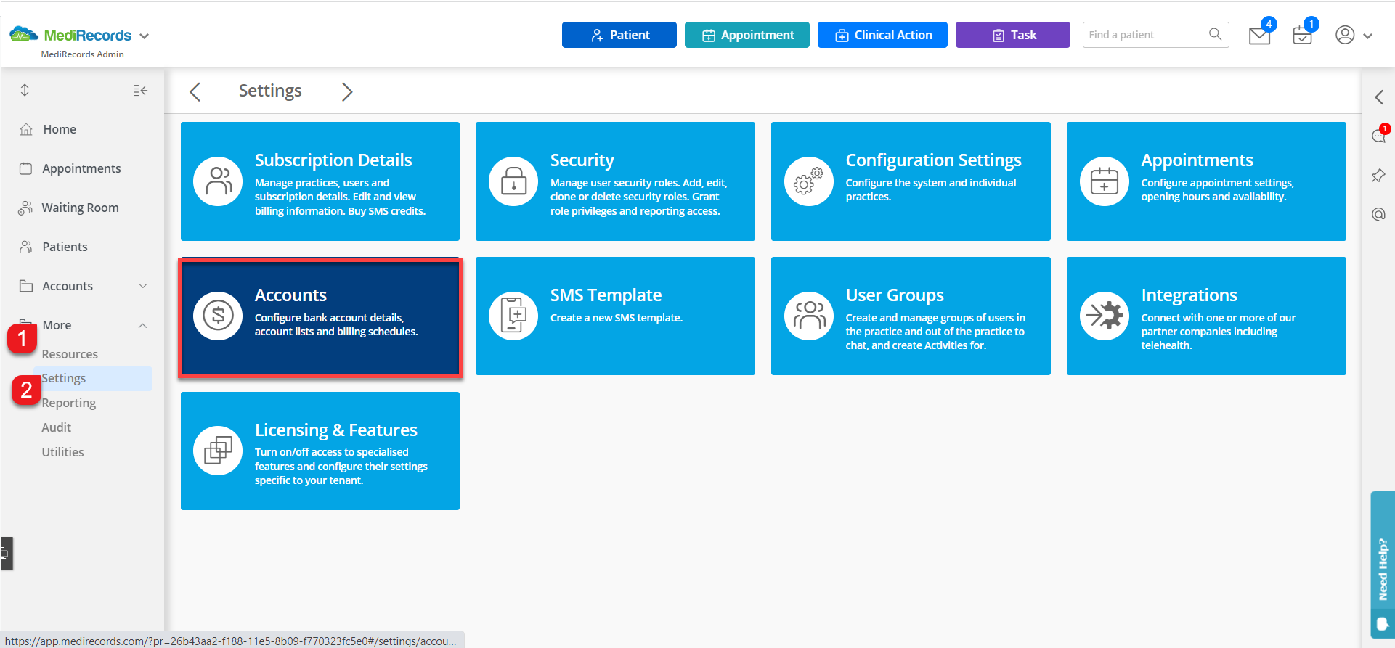Open Appointments in the sidebar
The width and height of the screenshot is (1395, 648).
[x=81, y=168]
